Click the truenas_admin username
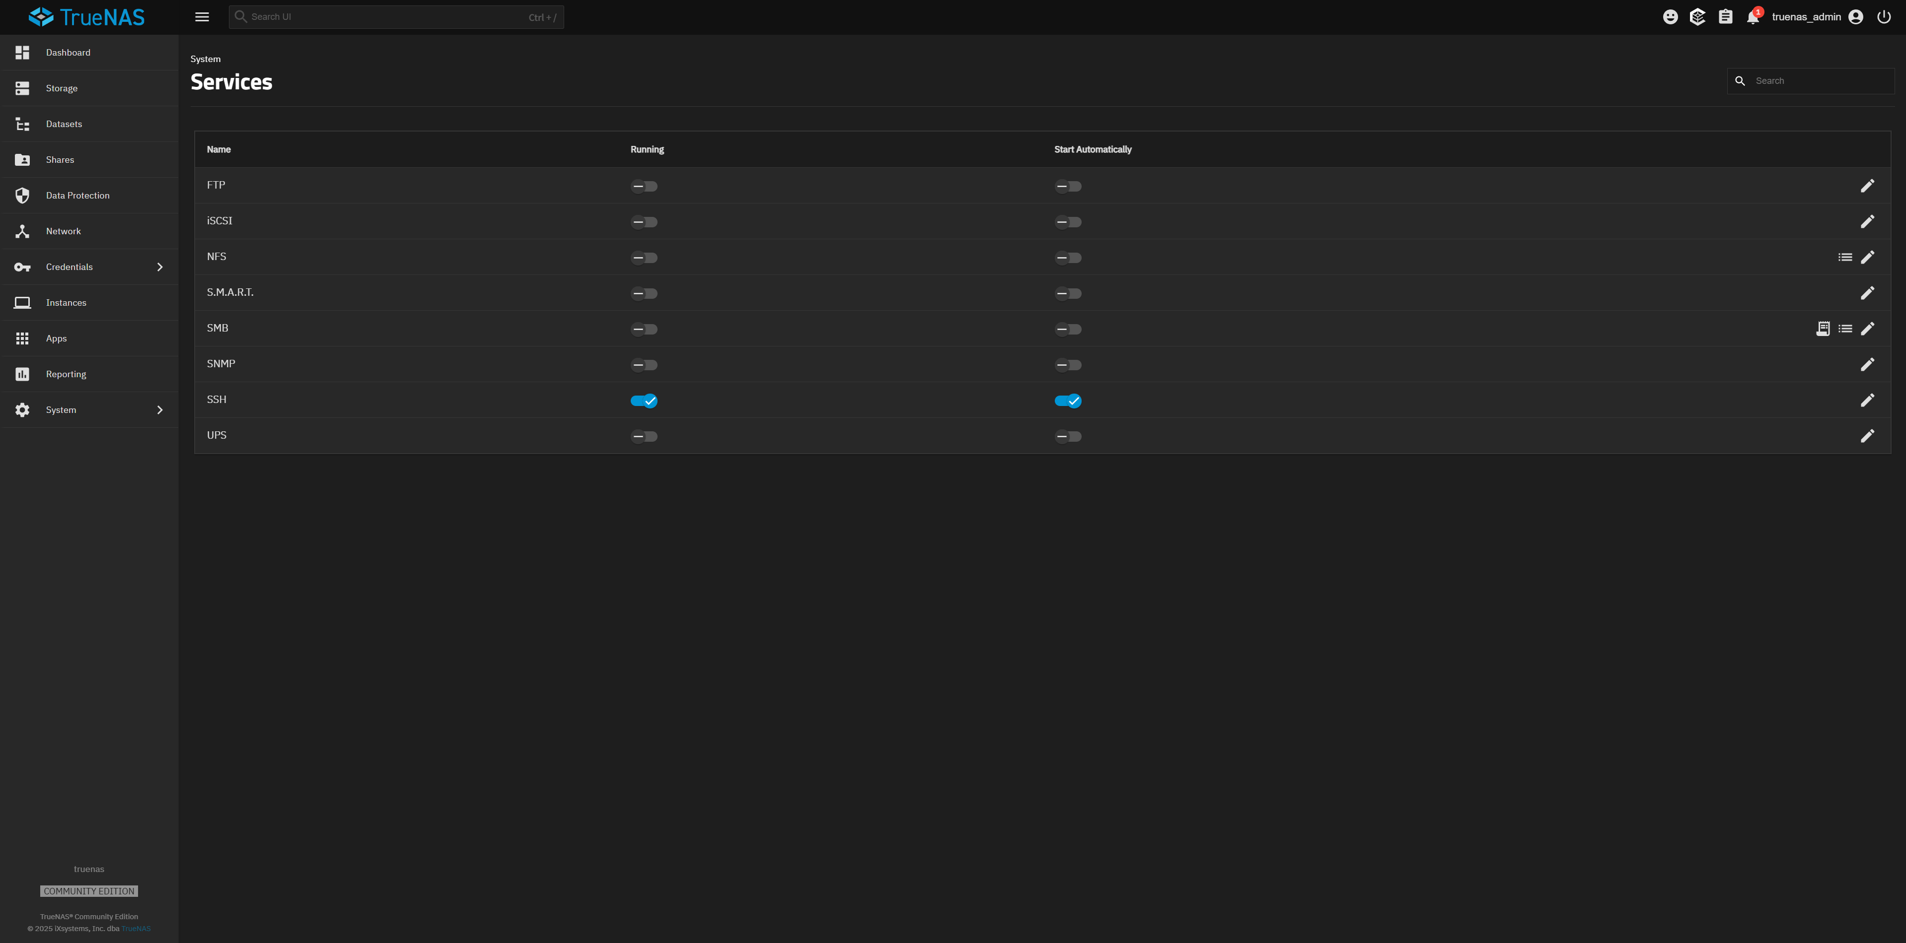This screenshot has width=1906, height=943. [x=1806, y=17]
